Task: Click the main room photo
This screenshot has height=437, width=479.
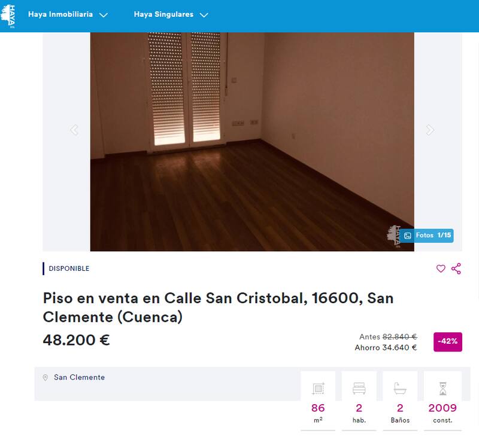Action: (x=252, y=142)
